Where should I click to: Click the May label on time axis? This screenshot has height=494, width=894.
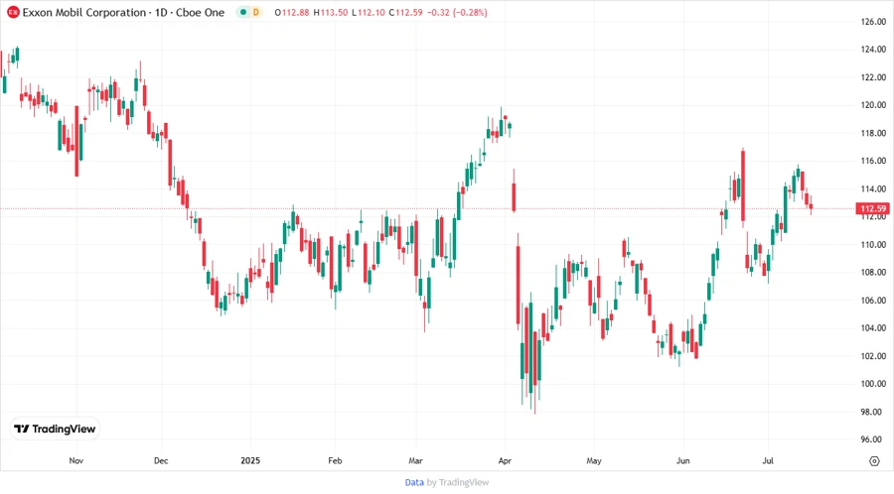[x=594, y=460]
